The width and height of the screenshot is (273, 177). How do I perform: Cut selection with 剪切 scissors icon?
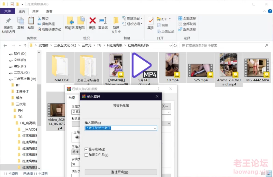pos(39,18)
